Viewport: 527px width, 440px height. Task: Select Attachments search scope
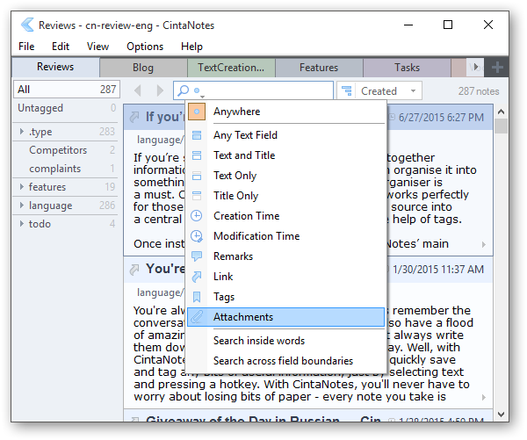pos(285,317)
